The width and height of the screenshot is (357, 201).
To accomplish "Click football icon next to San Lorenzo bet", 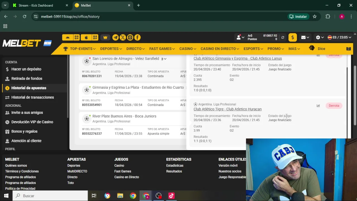I will 87,61.
